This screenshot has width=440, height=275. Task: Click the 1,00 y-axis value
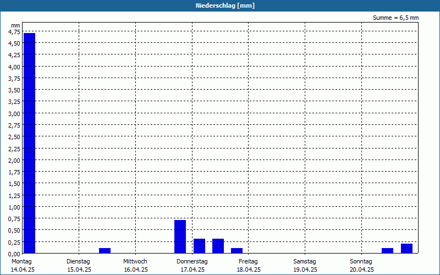tap(14, 207)
